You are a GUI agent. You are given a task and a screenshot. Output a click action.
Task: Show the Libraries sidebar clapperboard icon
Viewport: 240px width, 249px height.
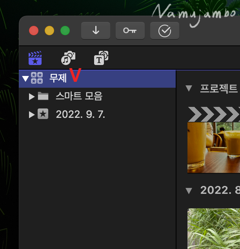35,58
